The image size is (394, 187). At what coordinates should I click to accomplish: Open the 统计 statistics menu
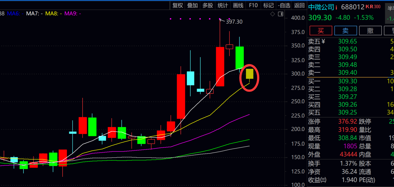[223, 5]
